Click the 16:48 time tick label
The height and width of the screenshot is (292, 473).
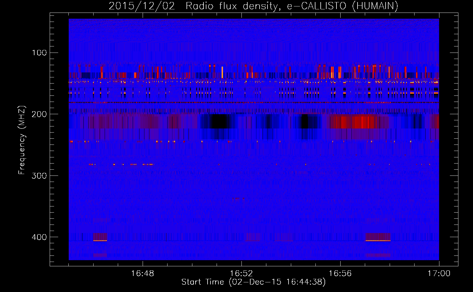pyautogui.click(x=143, y=274)
